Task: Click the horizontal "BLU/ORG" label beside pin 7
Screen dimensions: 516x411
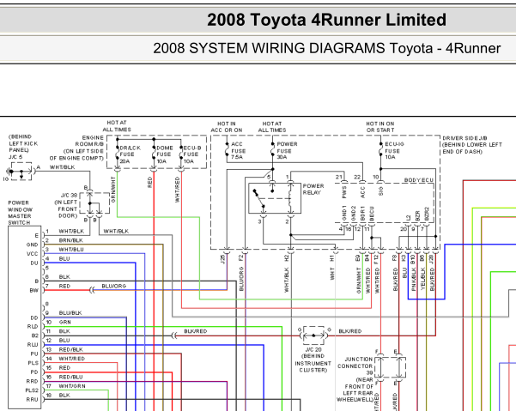Action: tap(114, 286)
